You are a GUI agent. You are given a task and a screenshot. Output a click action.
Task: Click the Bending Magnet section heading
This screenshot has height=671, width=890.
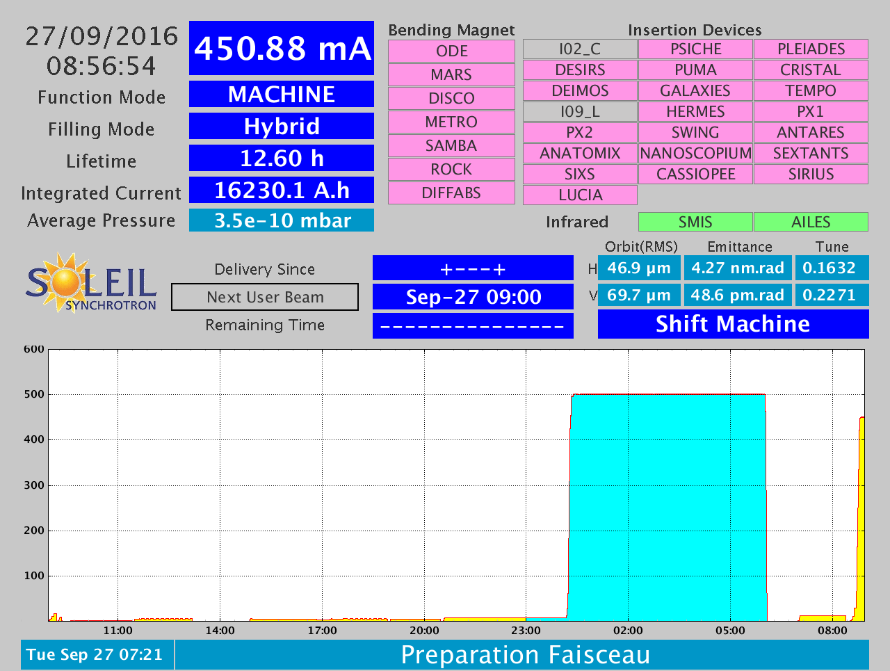pyautogui.click(x=451, y=30)
